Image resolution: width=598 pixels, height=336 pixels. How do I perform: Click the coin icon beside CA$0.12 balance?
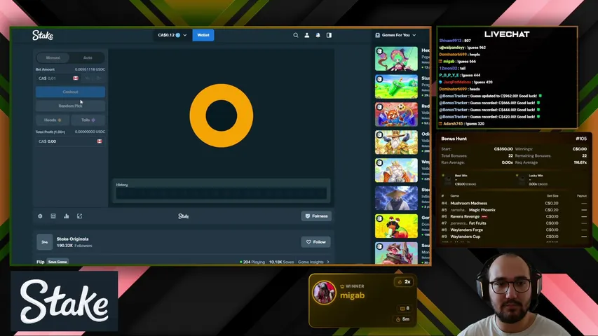pyautogui.click(x=178, y=35)
